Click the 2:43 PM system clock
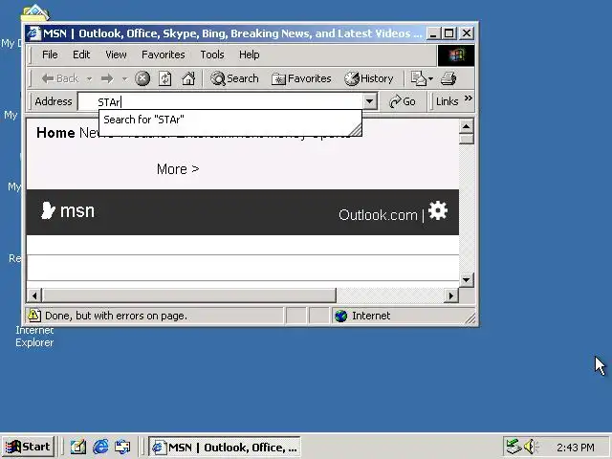The height and width of the screenshot is (459, 612). [x=576, y=448]
